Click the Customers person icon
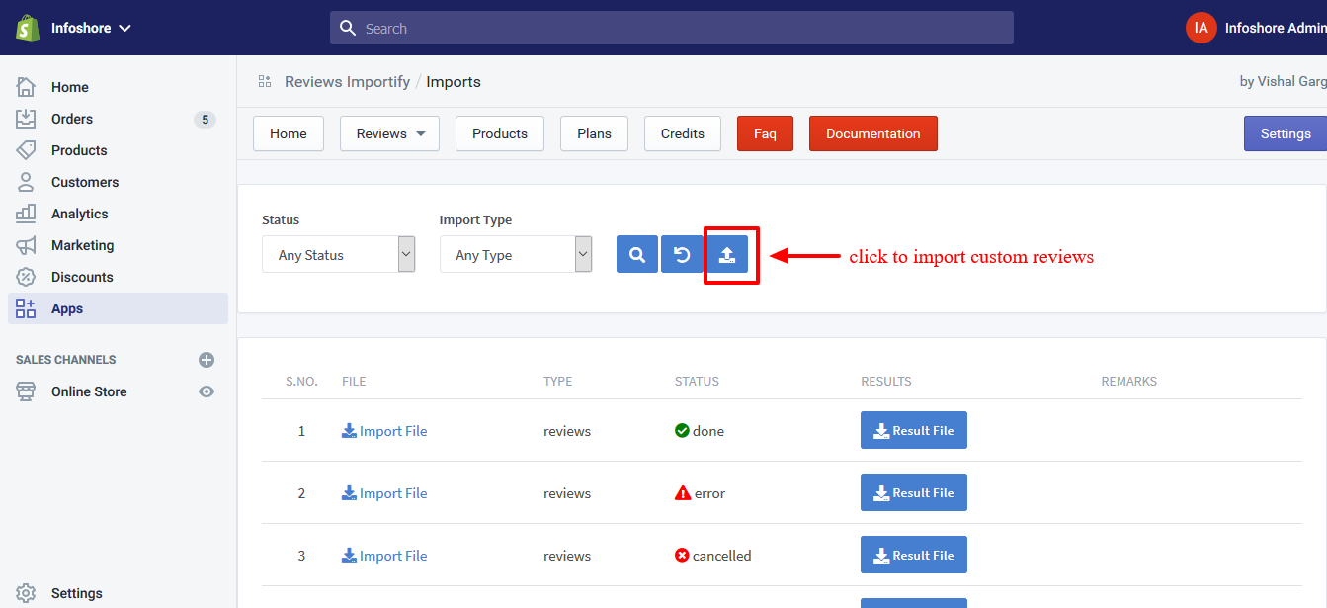 (x=26, y=182)
